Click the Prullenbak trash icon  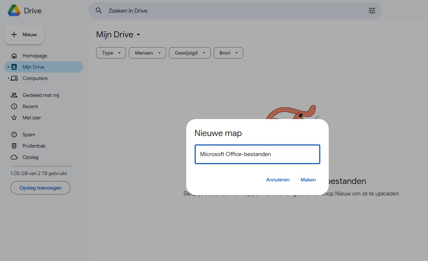14,146
